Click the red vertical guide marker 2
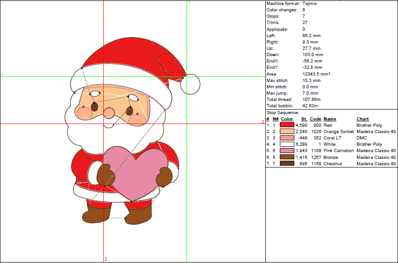The width and height of the screenshot is (398, 263). pos(106,259)
